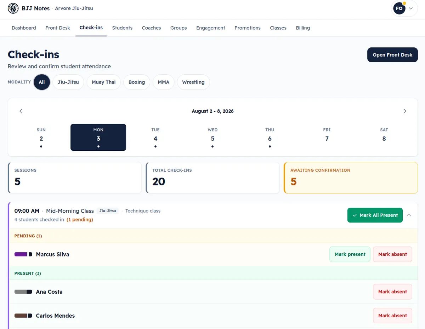Collapse the Mid-Morning Class session chevron

409,215
